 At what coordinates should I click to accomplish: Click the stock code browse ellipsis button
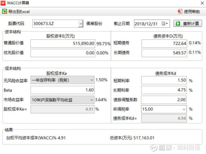pyautogui.click(x=81, y=24)
